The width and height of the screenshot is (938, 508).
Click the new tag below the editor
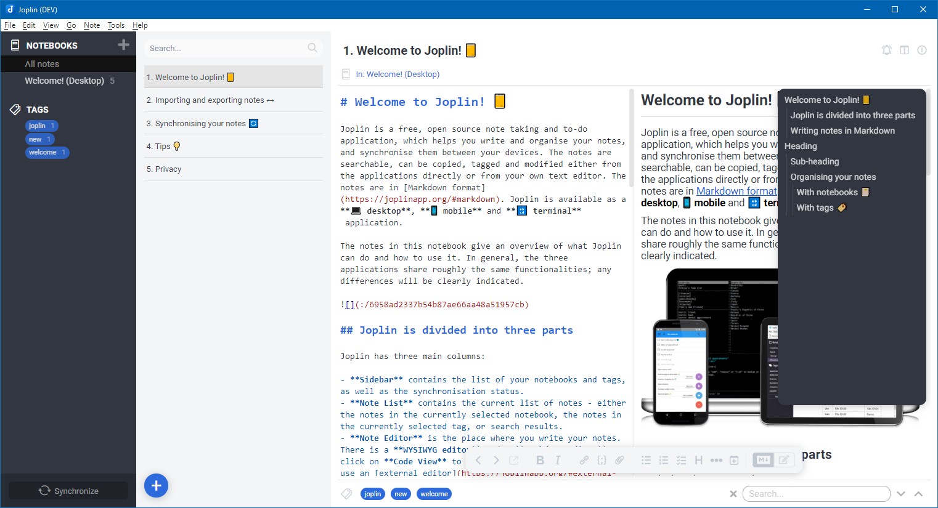point(401,494)
